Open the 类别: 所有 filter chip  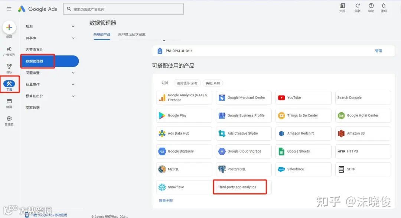click(213, 83)
